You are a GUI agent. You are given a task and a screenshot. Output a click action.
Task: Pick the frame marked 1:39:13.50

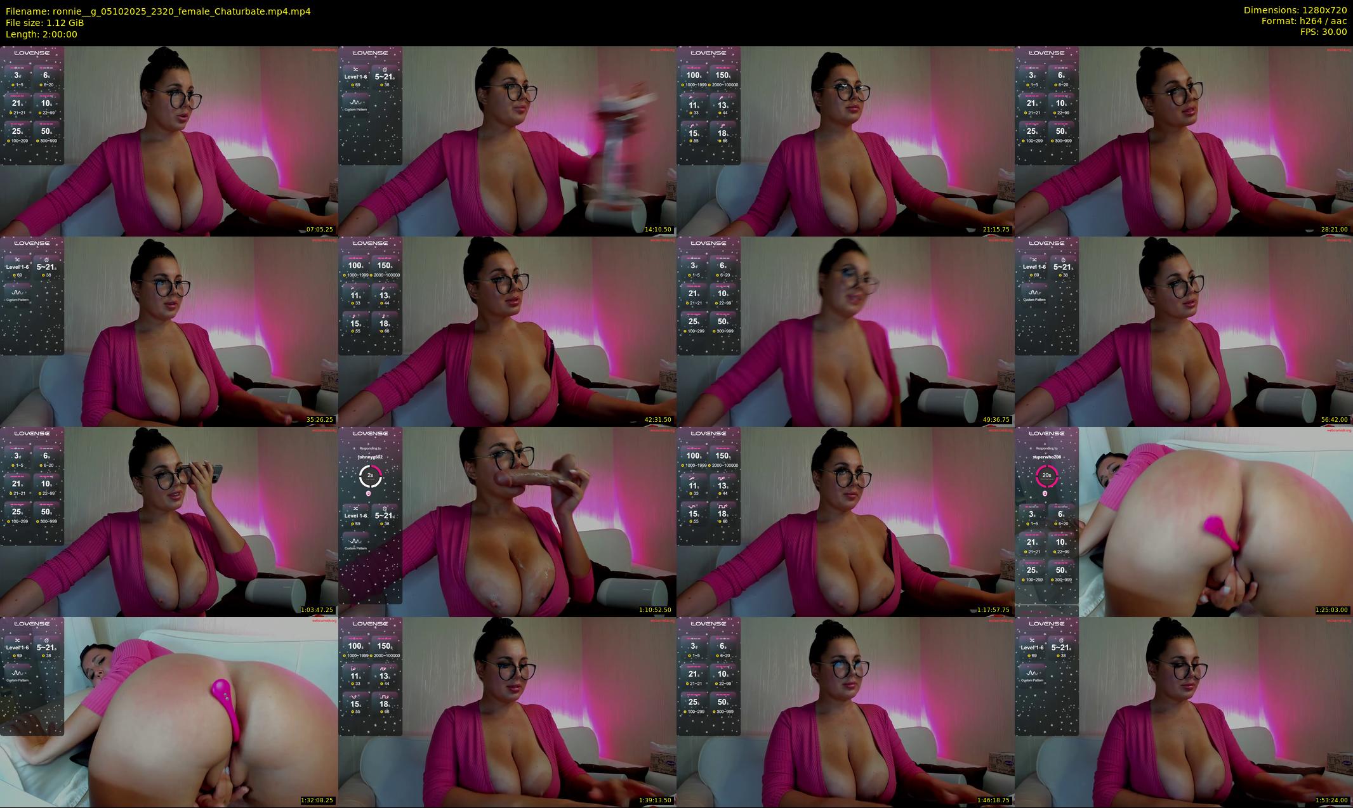point(507,712)
